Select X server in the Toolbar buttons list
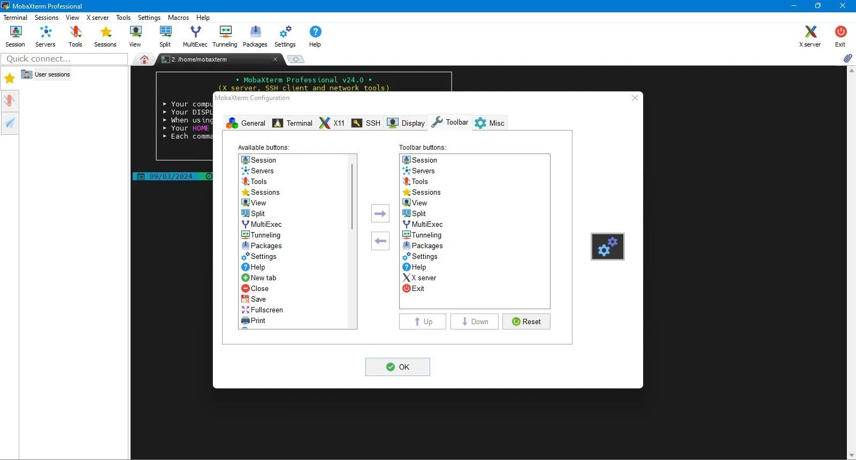The height and width of the screenshot is (460, 856). (419, 278)
